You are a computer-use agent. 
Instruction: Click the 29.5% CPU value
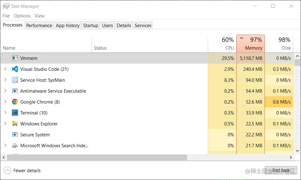coord(228,58)
